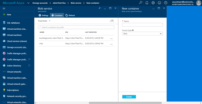
Task: Click URL cell of bootdiagnostics row
Action: pos(74,38)
